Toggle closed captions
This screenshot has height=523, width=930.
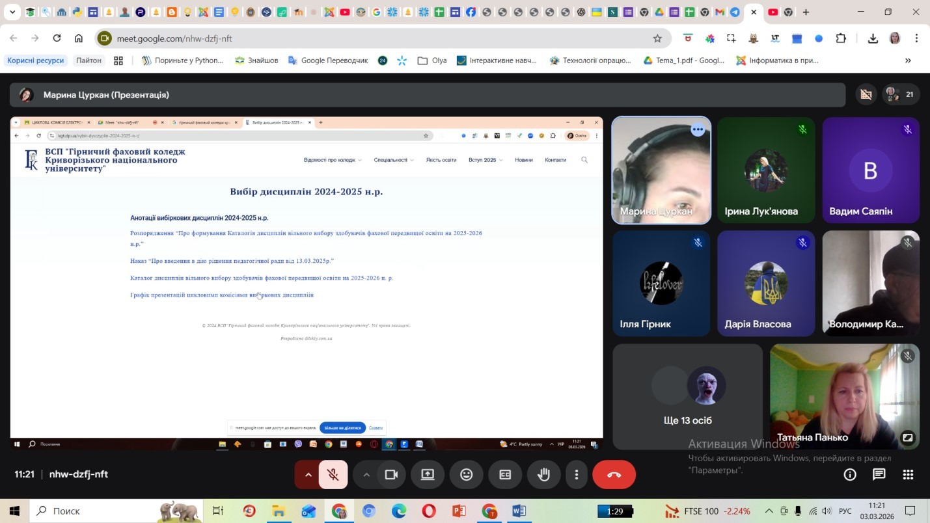tap(505, 475)
